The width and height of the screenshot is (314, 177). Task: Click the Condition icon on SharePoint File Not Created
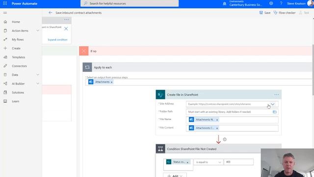click(x=160, y=148)
